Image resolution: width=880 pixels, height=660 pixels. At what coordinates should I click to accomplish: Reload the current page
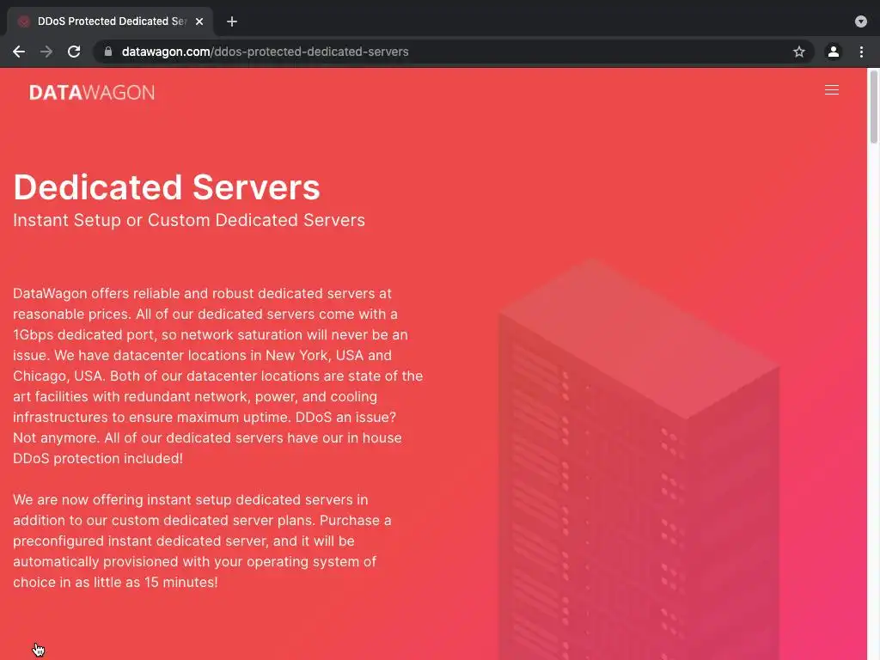coord(74,52)
